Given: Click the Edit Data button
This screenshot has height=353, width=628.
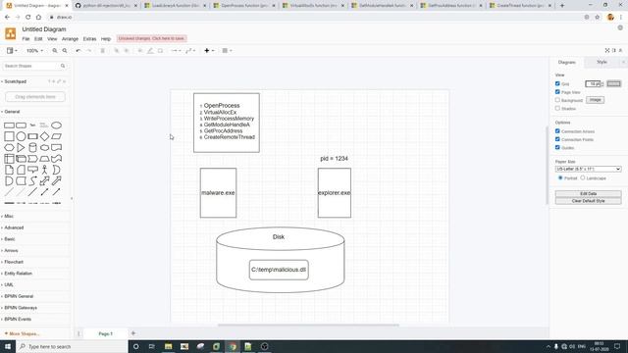Looking at the screenshot, I should tap(589, 194).
